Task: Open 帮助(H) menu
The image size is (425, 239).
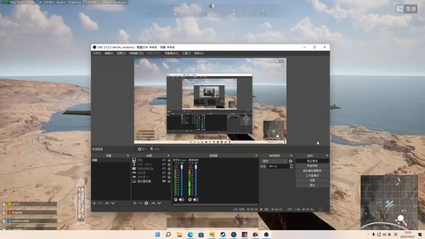Action: coord(199,54)
